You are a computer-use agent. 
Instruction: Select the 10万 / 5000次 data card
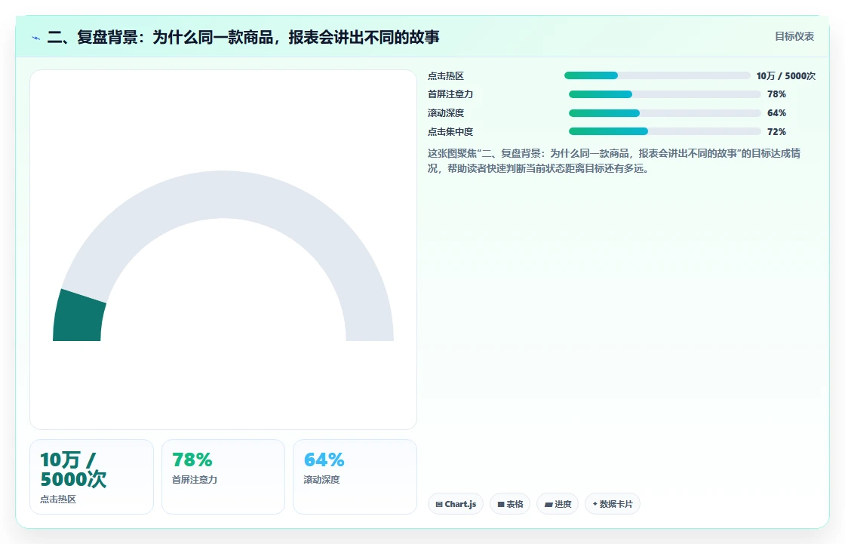91,477
